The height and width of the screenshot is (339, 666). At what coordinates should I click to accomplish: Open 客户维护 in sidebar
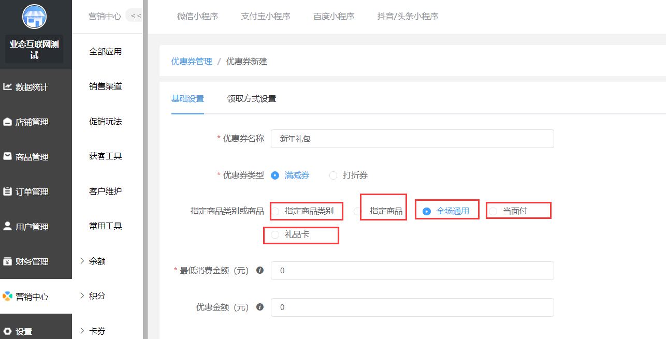point(106,191)
